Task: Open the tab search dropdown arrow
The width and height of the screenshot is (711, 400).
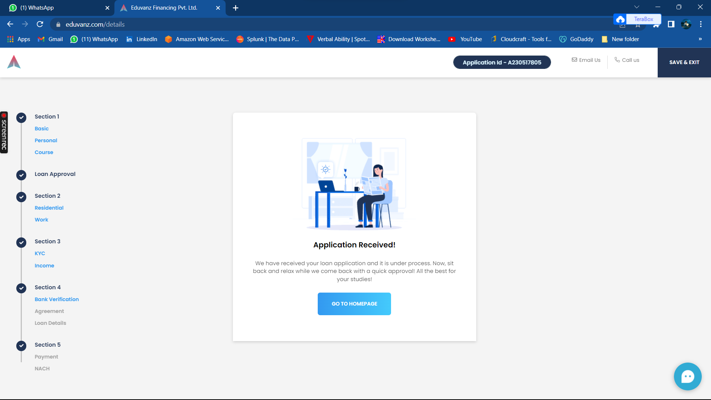Action: pos(637,6)
